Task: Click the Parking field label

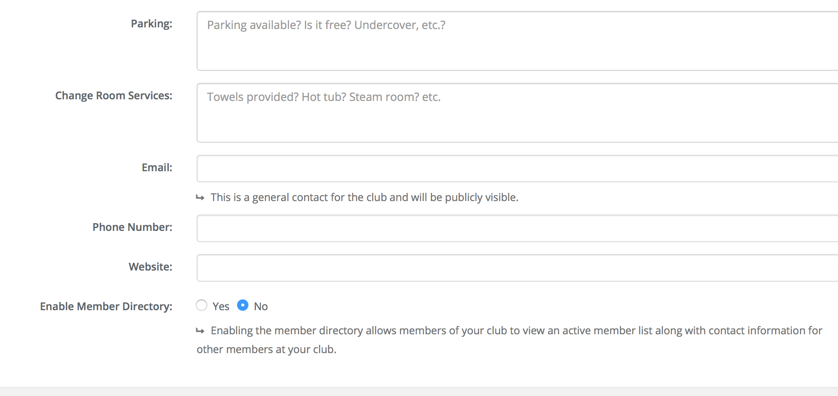Action: point(152,24)
